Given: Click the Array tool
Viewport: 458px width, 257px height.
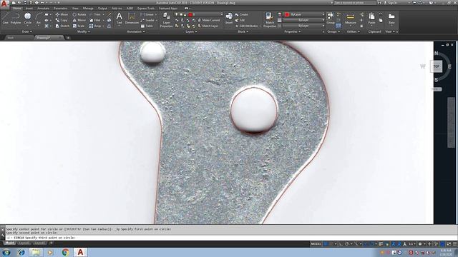Looking at the screenshot, I should tap(95, 26).
